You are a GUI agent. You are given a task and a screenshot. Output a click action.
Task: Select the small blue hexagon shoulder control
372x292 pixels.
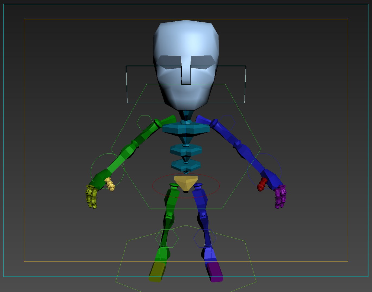[227, 122]
